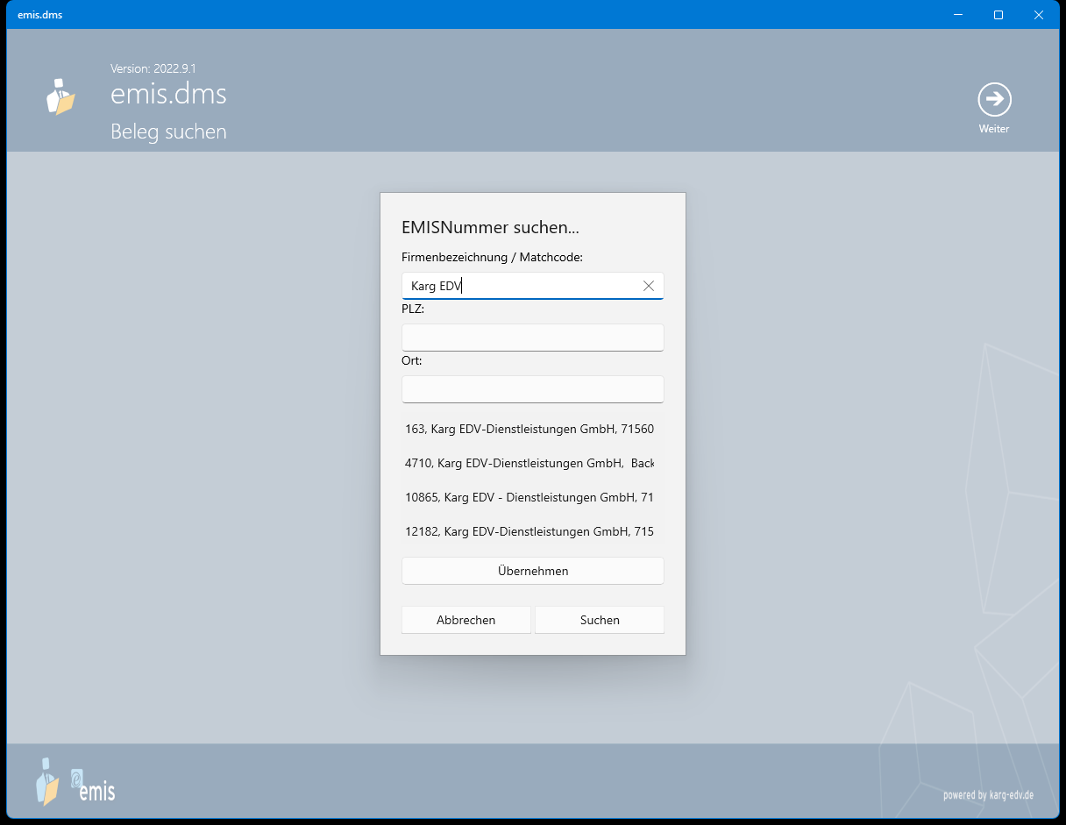Click the Weiter arrow icon
Image resolution: width=1066 pixels, height=825 pixels.
994,100
